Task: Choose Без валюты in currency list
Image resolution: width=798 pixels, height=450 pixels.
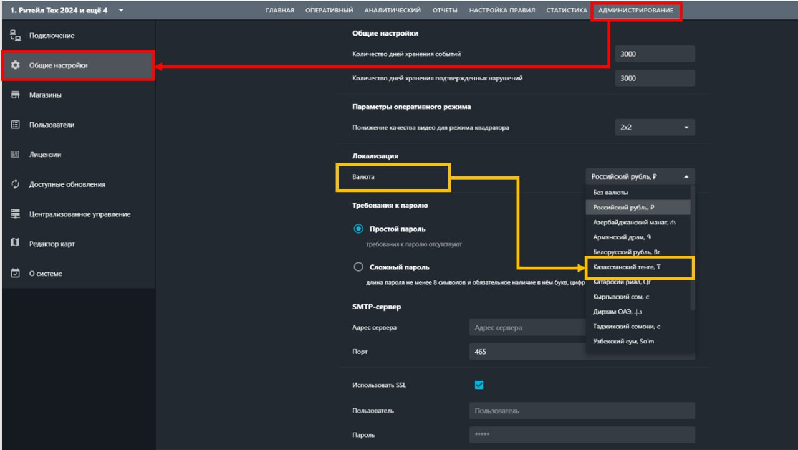Action: [638, 193]
